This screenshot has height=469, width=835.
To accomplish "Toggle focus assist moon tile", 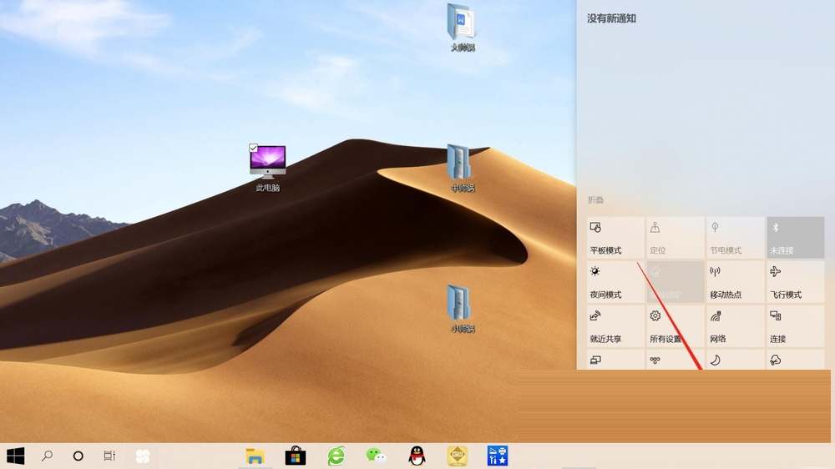I will pos(736,360).
